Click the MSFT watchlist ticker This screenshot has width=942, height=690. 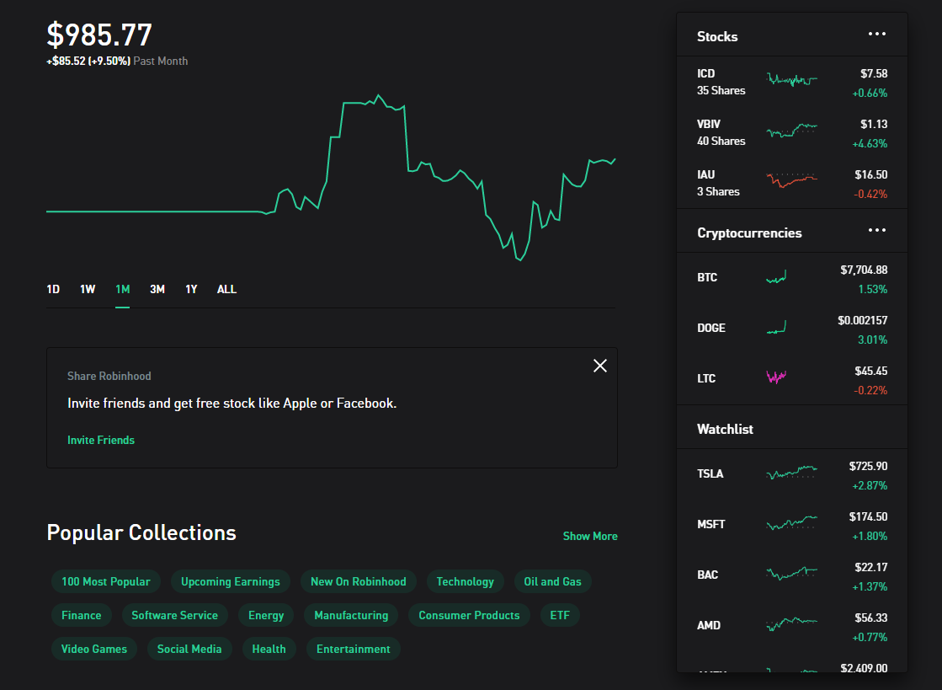tap(710, 524)
